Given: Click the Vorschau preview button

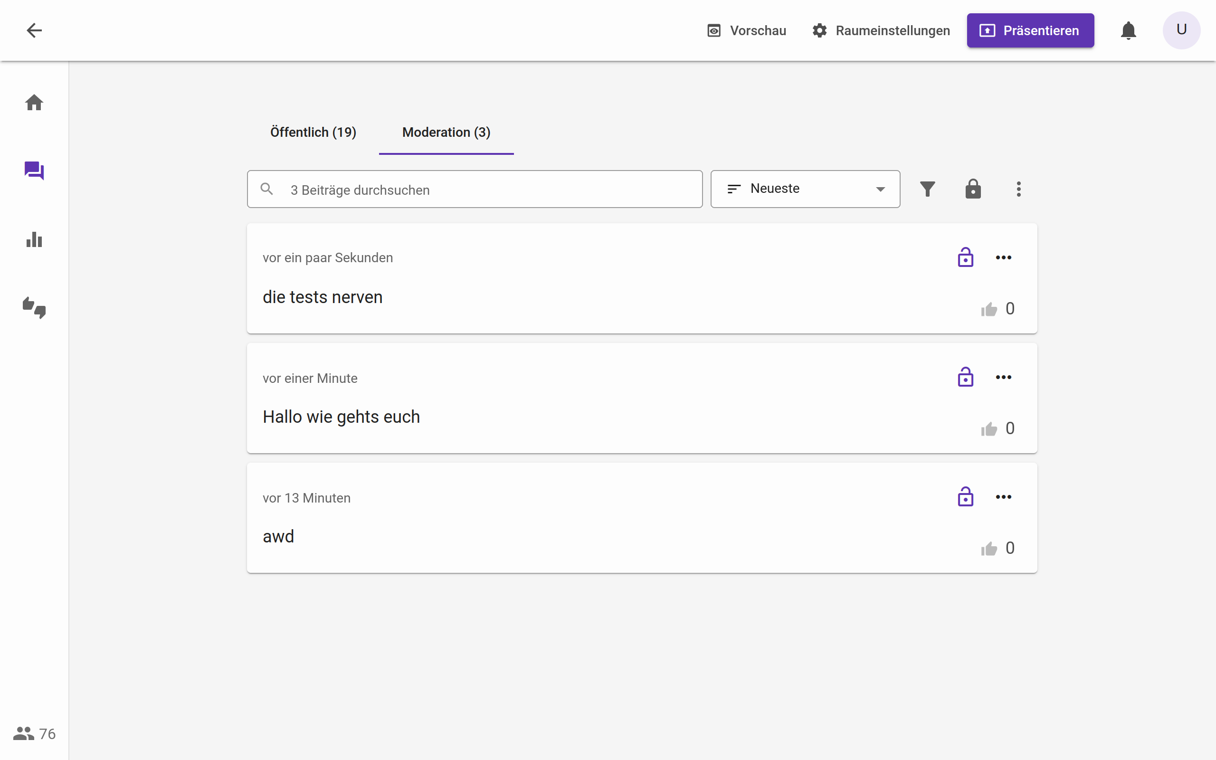Looking at the screenshot, I should tap(746, 31).
